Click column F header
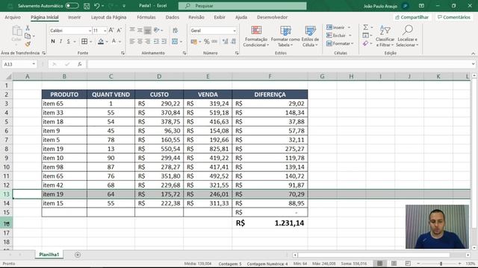 click(270, 76)
